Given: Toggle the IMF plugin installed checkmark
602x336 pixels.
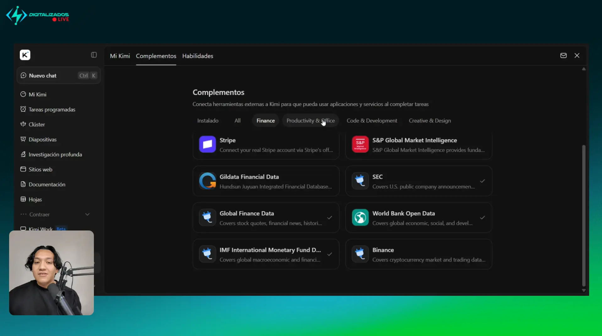Looking at the screenshot, I should pyautogui.click(x=329, y=254).
